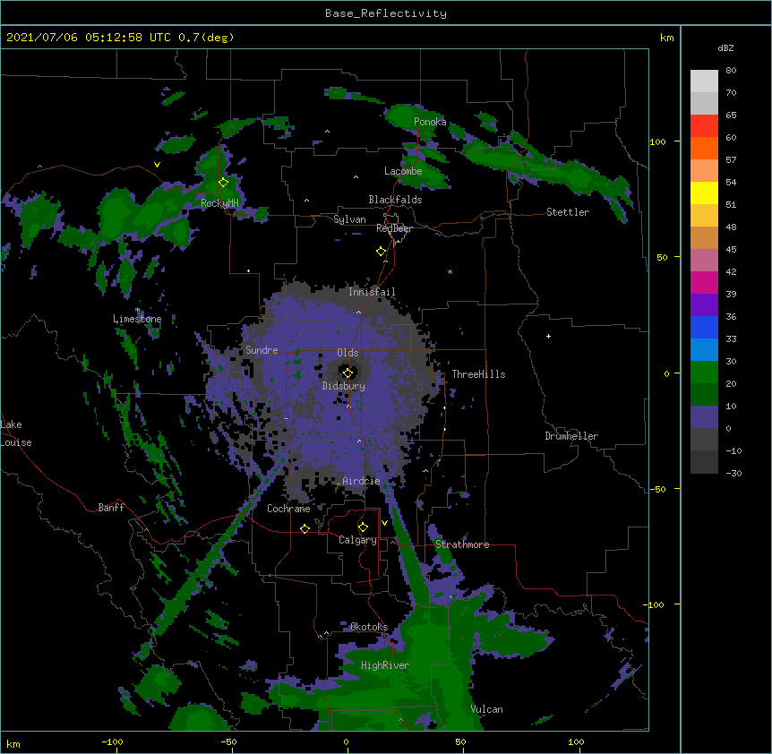Click the Vulcan label
Image resolution: width=772 pixels, height=754 pixels.
click(486, 709)
